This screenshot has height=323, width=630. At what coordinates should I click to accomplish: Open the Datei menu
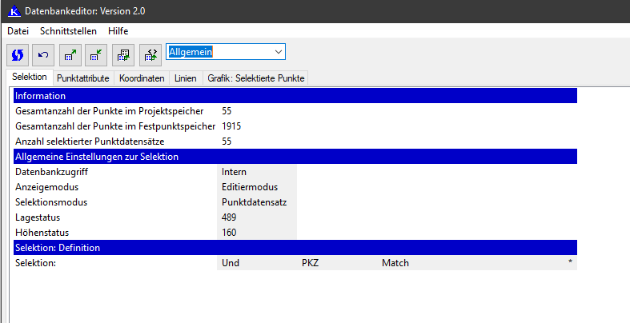coord(18,30)
